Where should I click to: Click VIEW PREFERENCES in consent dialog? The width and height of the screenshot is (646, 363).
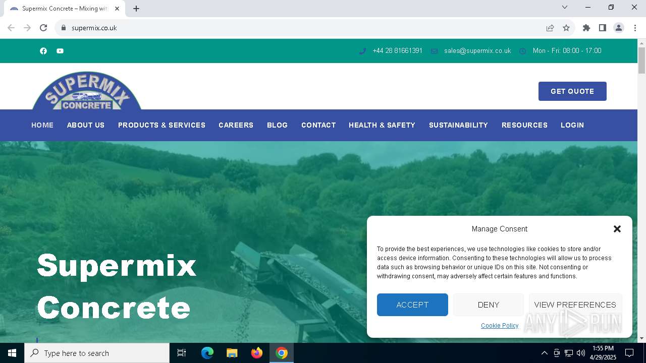click(x=575, y=305)
